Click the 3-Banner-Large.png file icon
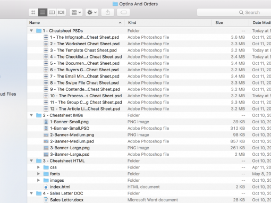Image resolution: width=271 pixels, height=203 pixels. [46, 148]
